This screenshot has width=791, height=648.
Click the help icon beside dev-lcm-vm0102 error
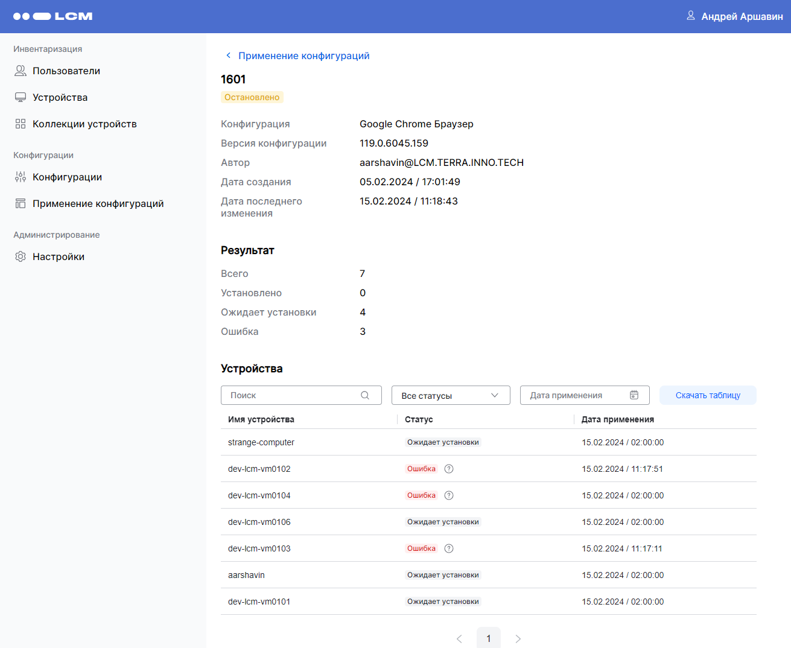tap(449, 469)
